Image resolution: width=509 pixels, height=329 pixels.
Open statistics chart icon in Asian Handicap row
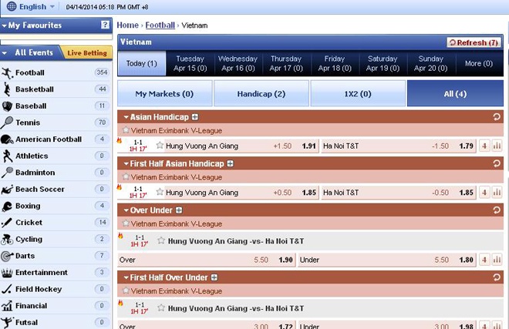click(x=497, y=146)
